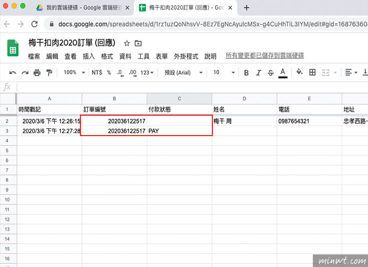Go forward in browser
368x267 pixels.
click(21, 24)
